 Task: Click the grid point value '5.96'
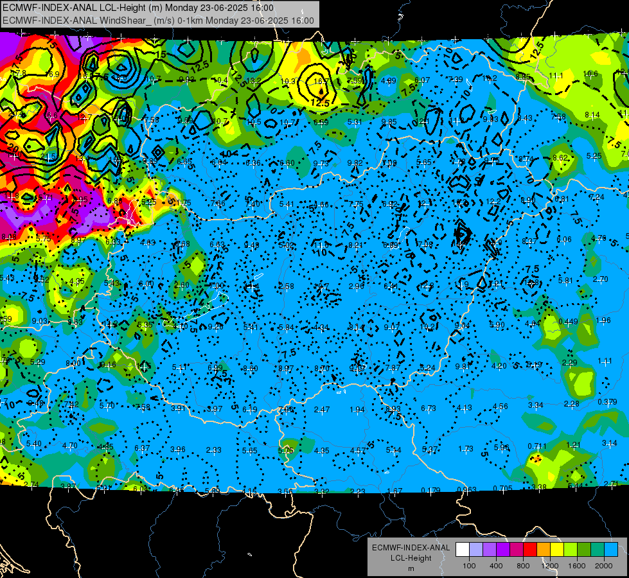(501, 447)
